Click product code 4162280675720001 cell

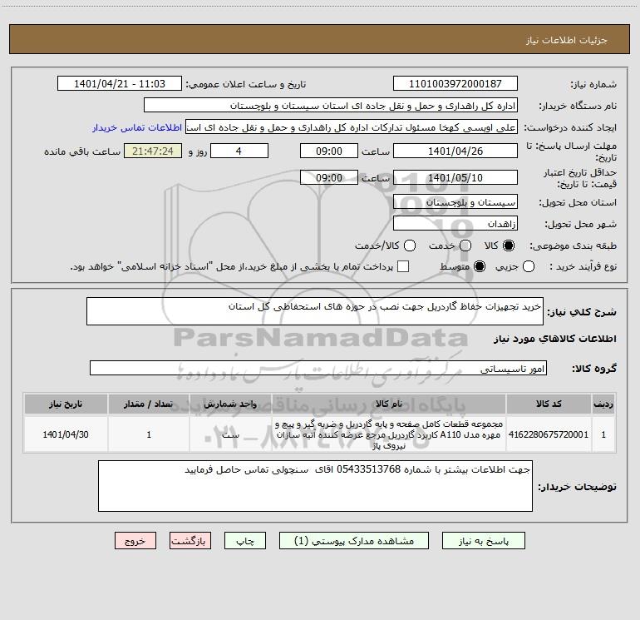click(549, 434)
